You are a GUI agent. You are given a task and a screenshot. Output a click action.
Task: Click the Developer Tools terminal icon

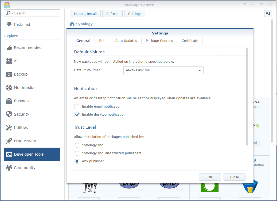pyautogui.click(x=9, y=154)
